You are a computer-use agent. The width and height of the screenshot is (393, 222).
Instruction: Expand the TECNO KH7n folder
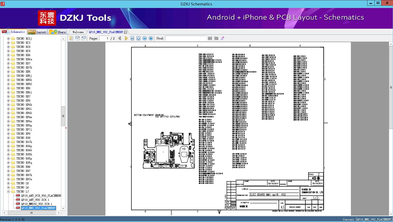tap(8, 179)
